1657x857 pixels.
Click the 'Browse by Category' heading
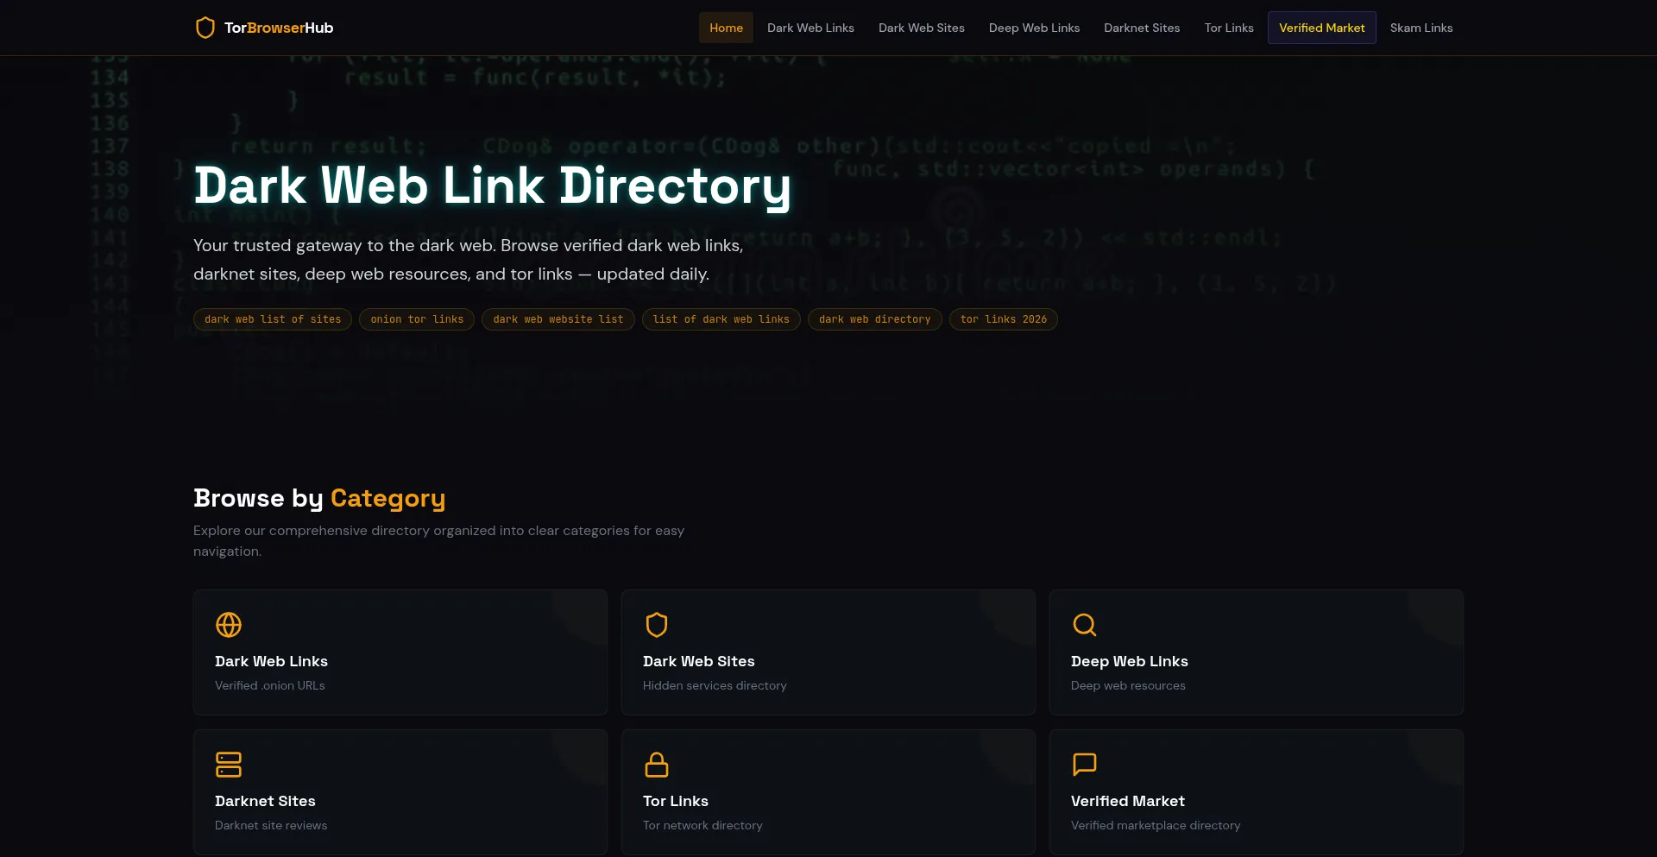click(x=319, y=498)
